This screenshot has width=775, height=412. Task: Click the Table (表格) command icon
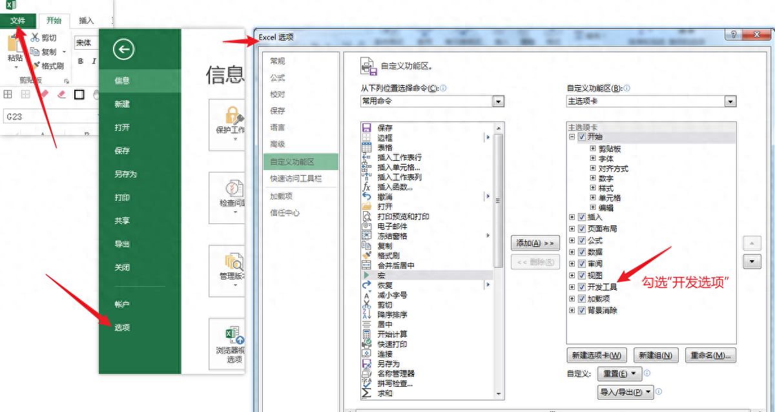(366, 147)
